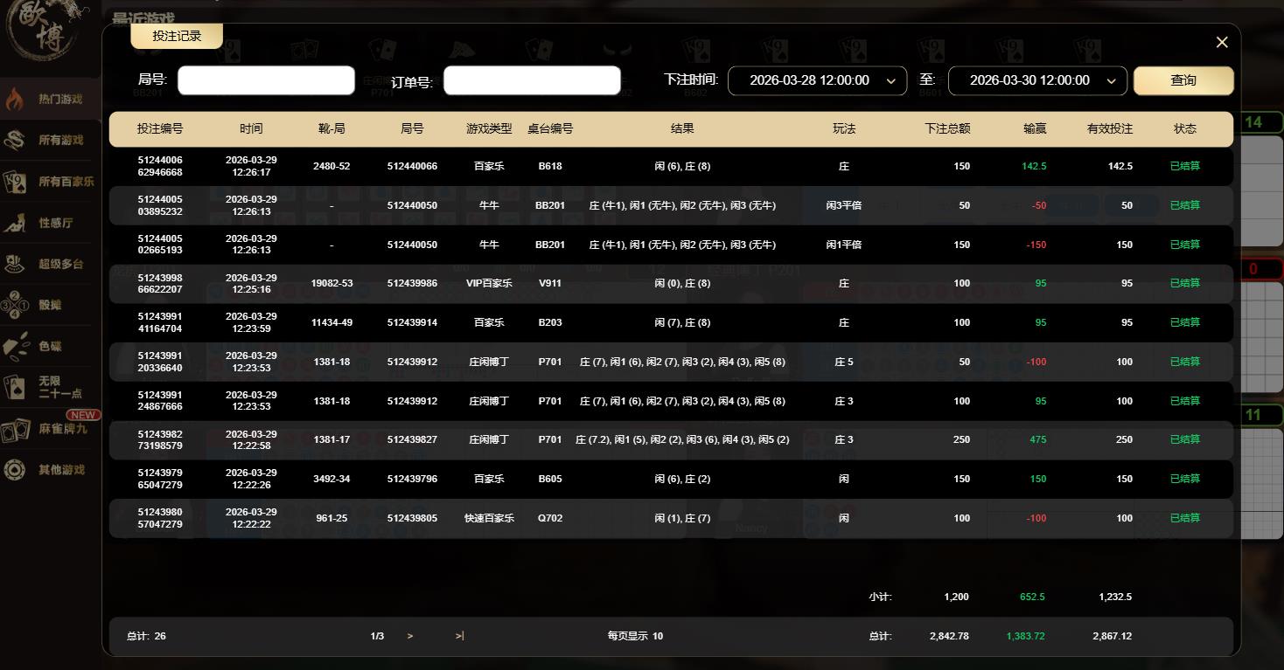
Task: Expand the end date-time picker after 至
Action: [x=1036, y=80]
